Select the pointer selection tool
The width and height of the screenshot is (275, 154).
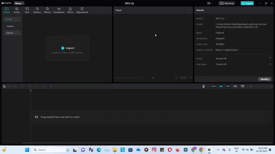pyautogui.click(x=4, y=86)
